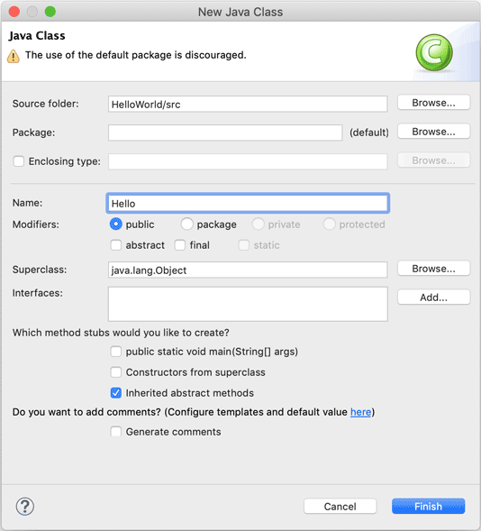The width and height of the screenshot is (481, 531).
Task: Open the help question mark icon
Action: [x=25, y=507]
